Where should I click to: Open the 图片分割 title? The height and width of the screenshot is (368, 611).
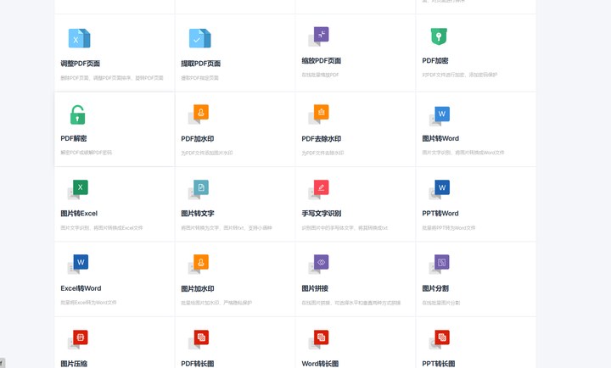coord(435,288)
